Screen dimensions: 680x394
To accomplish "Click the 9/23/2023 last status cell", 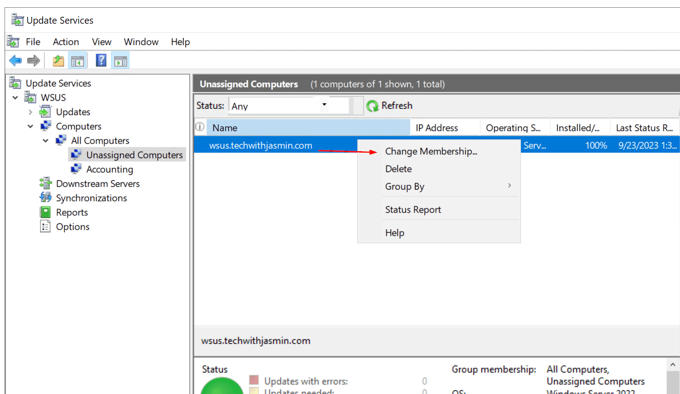I will point(647,146).
